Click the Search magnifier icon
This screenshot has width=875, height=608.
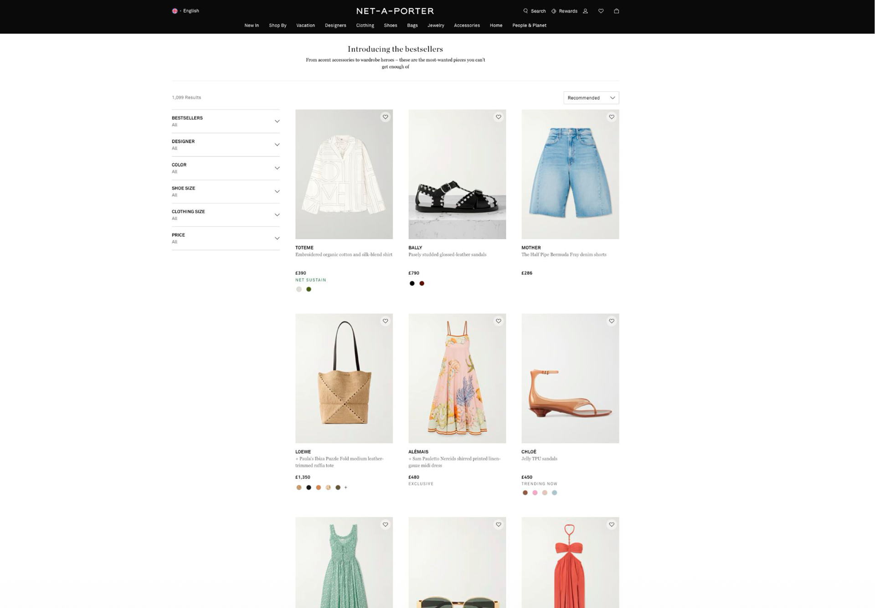click(x=525, y=11)
